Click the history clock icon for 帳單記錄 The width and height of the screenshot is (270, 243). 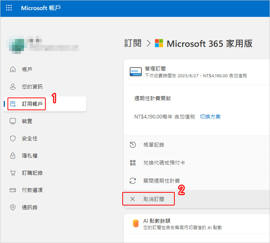(133, 145)
